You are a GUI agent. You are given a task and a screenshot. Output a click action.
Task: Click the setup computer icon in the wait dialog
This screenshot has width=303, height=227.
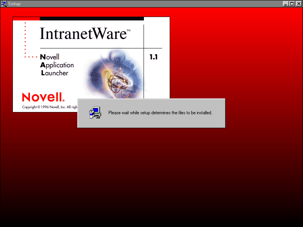(95, 112)
